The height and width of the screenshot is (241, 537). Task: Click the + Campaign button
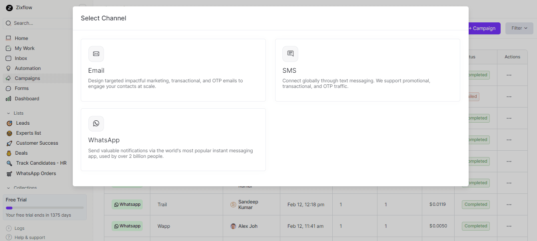tap(483, 28)
